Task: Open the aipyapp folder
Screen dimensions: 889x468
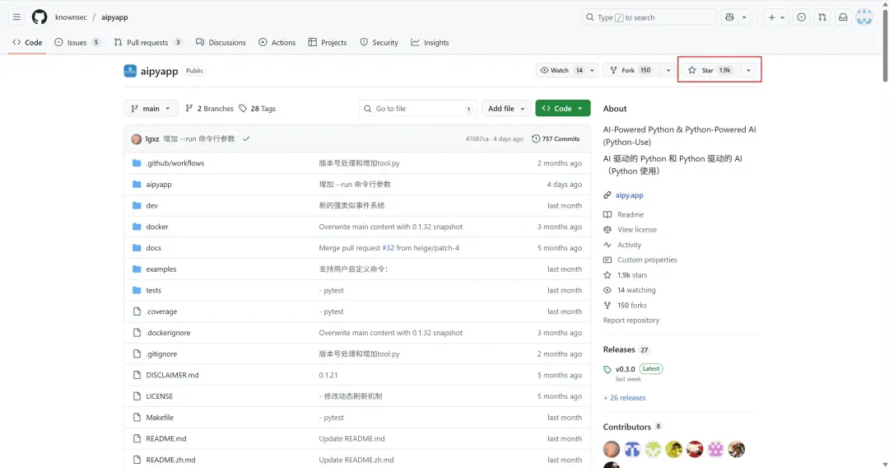Action: click(159, 185)
